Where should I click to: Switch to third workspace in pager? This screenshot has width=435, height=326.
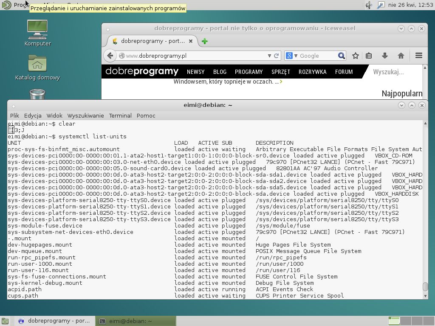[x=417, y=321]
